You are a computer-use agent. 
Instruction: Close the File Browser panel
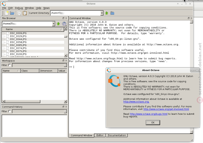click(66, 18)
